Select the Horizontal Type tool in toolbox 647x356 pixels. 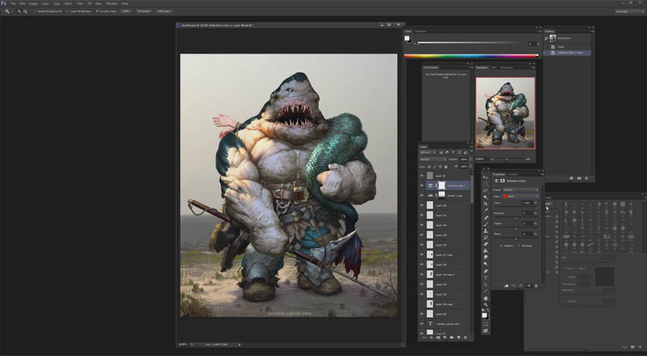[486, 277]
